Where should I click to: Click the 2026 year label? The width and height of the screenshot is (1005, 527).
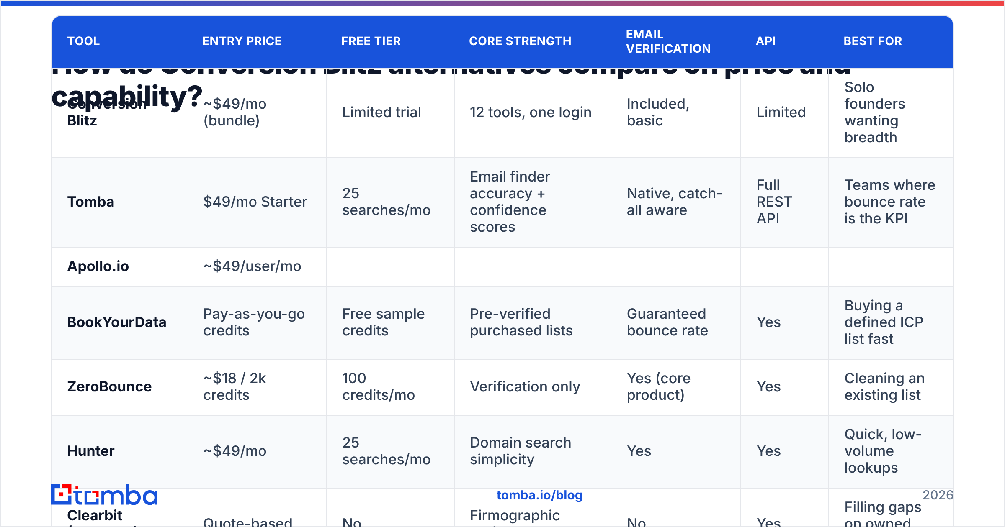pyautogui.click(x=938, y=495)
